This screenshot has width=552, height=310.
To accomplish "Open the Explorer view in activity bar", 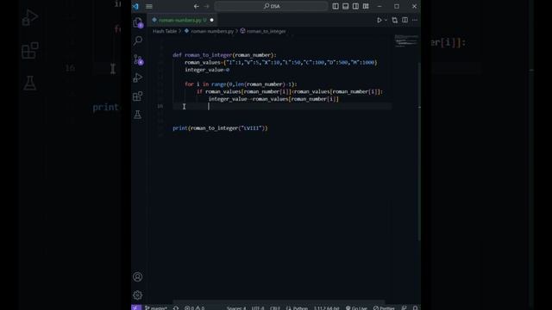I will pos(138,22).
